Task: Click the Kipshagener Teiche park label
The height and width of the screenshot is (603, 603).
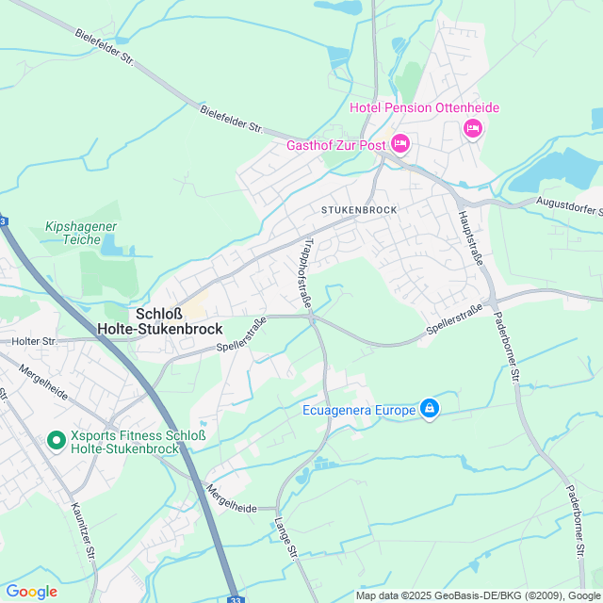Action: point(81,233)
